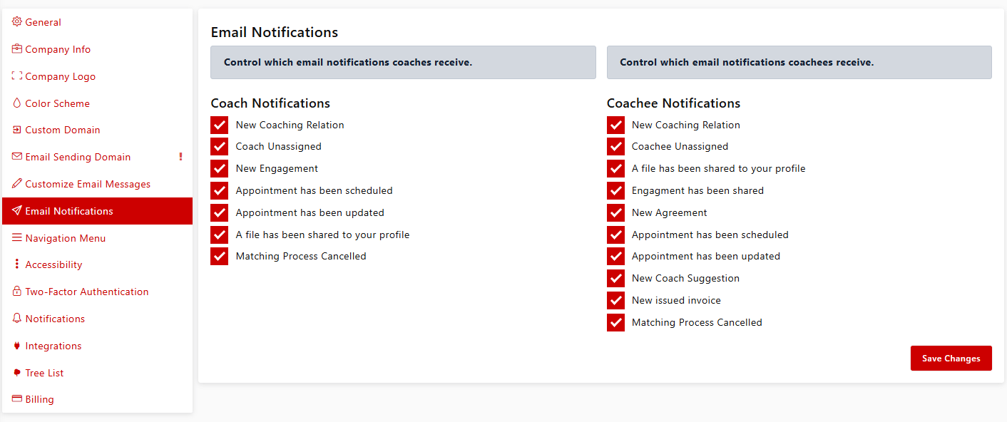Go to Accessibility settings

(53, 264)
